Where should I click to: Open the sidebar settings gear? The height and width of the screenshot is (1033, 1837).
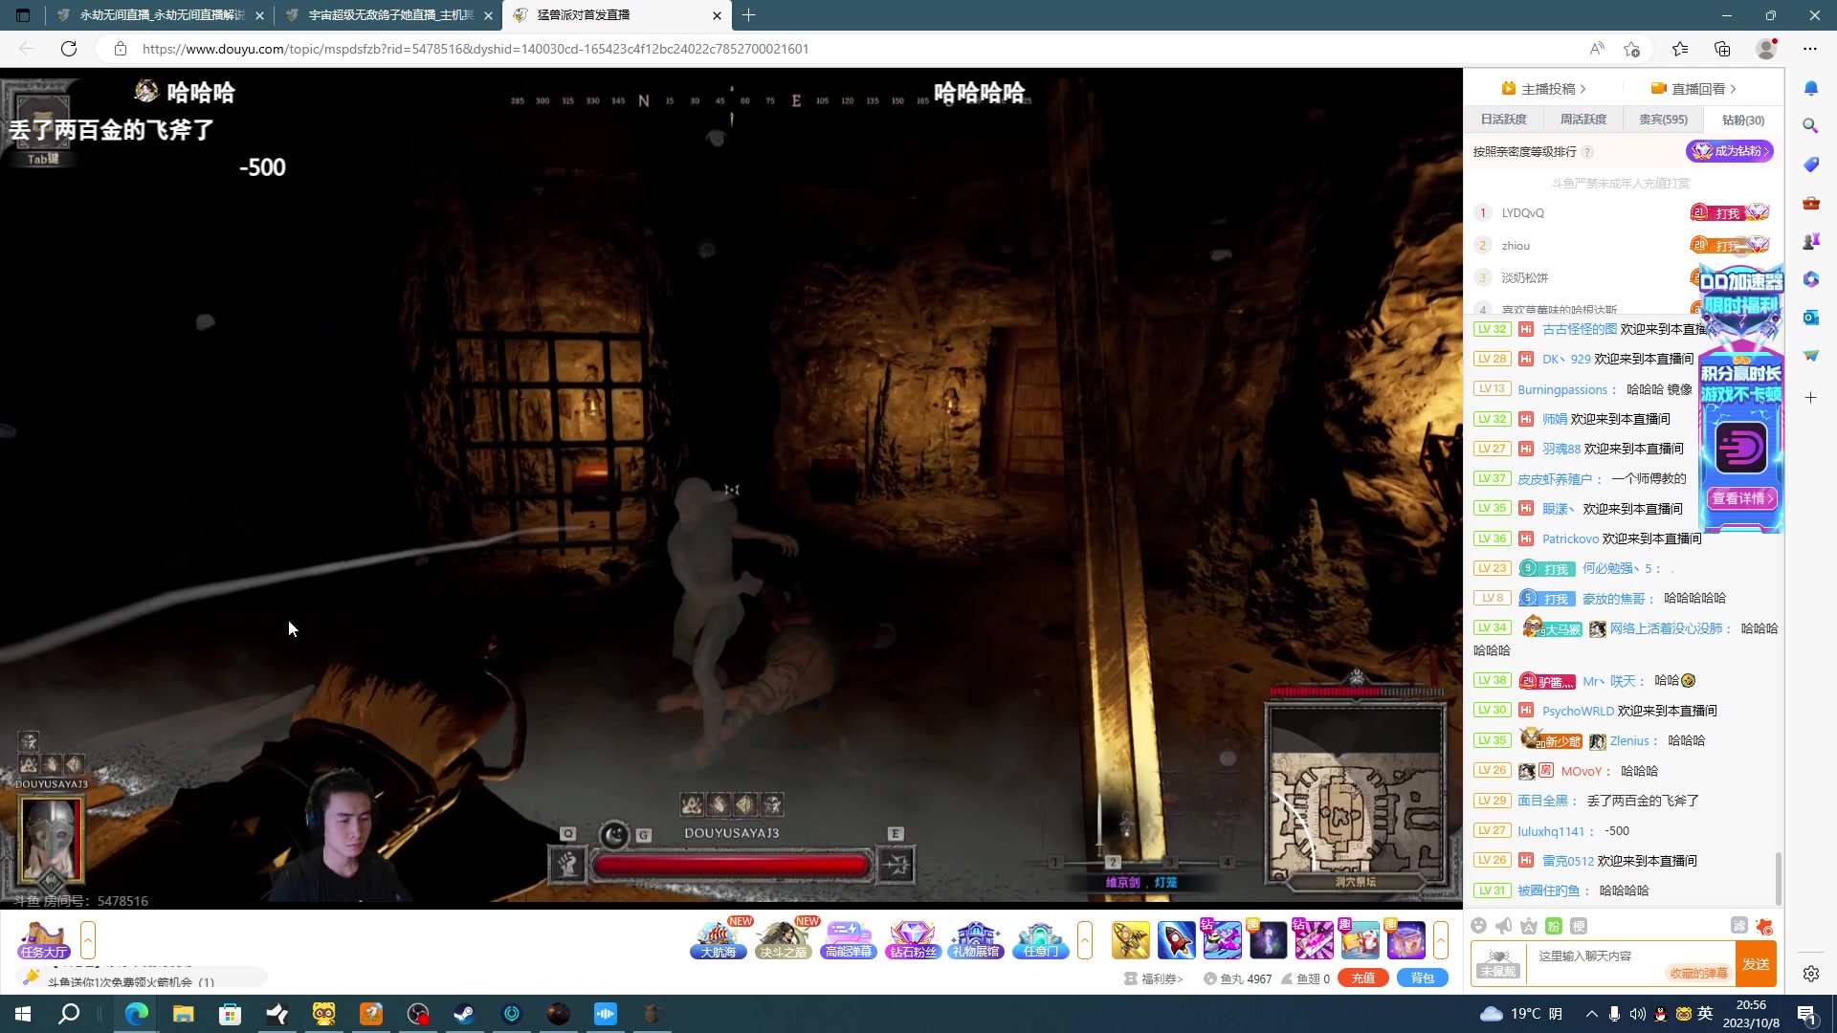point(1810,974)
